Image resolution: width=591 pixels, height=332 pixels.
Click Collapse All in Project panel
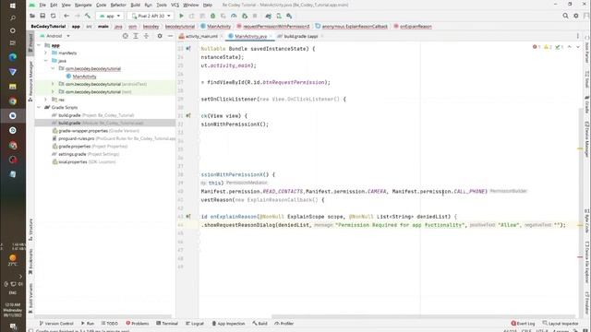(x=146, y=36)
